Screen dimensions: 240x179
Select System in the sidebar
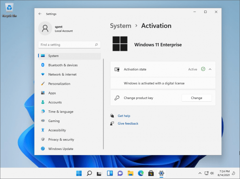69,56
